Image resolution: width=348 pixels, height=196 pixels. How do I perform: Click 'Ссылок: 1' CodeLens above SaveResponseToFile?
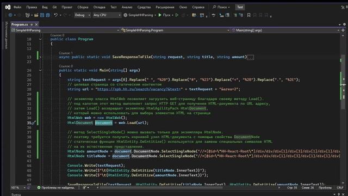click(66, 53)
